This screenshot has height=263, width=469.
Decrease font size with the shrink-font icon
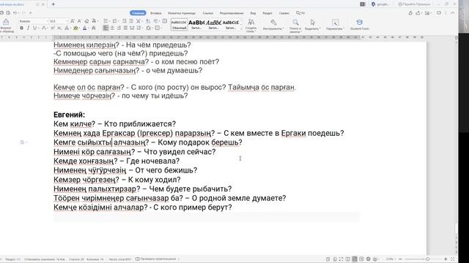click(79, 21)
